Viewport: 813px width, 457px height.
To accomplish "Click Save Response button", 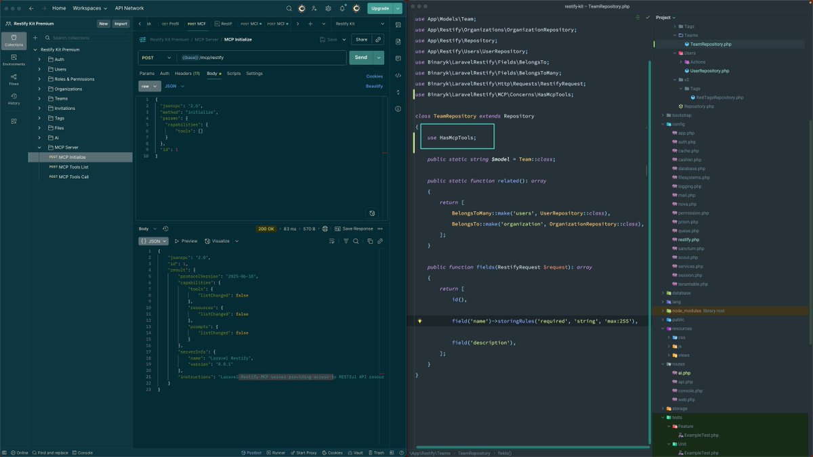I will pos(354,229).
